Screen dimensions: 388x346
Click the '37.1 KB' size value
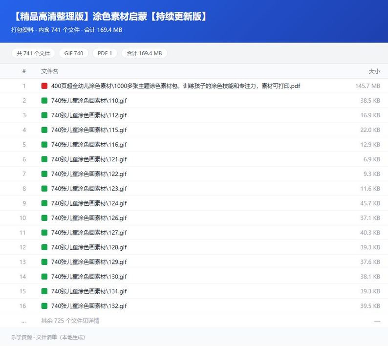point(370,218)
